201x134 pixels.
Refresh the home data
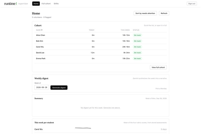pos(164,13)
